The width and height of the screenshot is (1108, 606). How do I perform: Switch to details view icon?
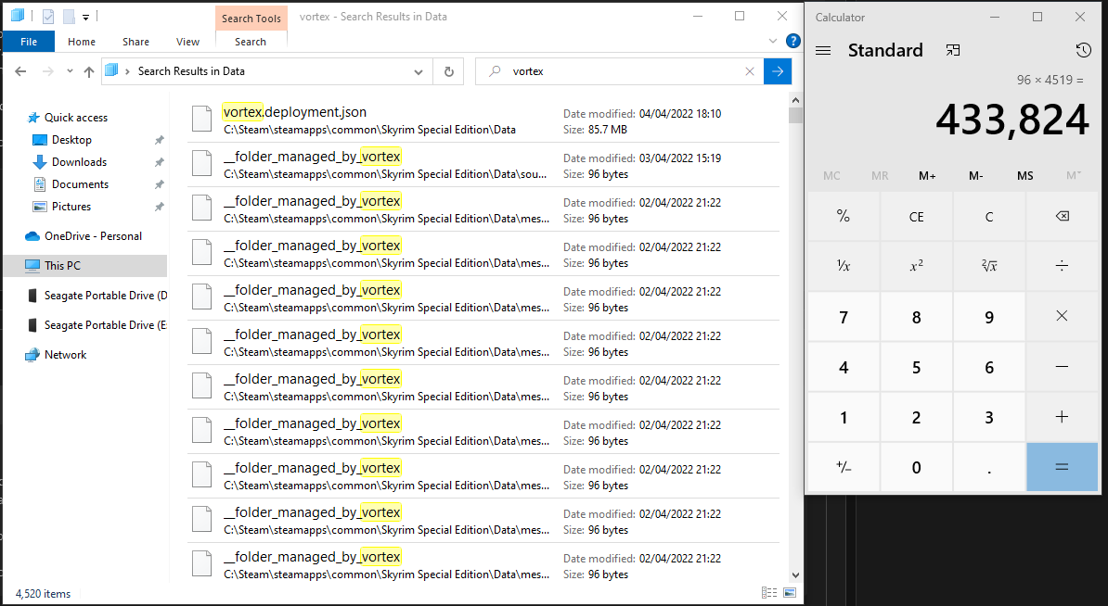click(x=769, y=593)
